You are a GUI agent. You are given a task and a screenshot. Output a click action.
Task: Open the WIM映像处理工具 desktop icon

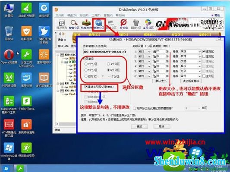[9, 128]
